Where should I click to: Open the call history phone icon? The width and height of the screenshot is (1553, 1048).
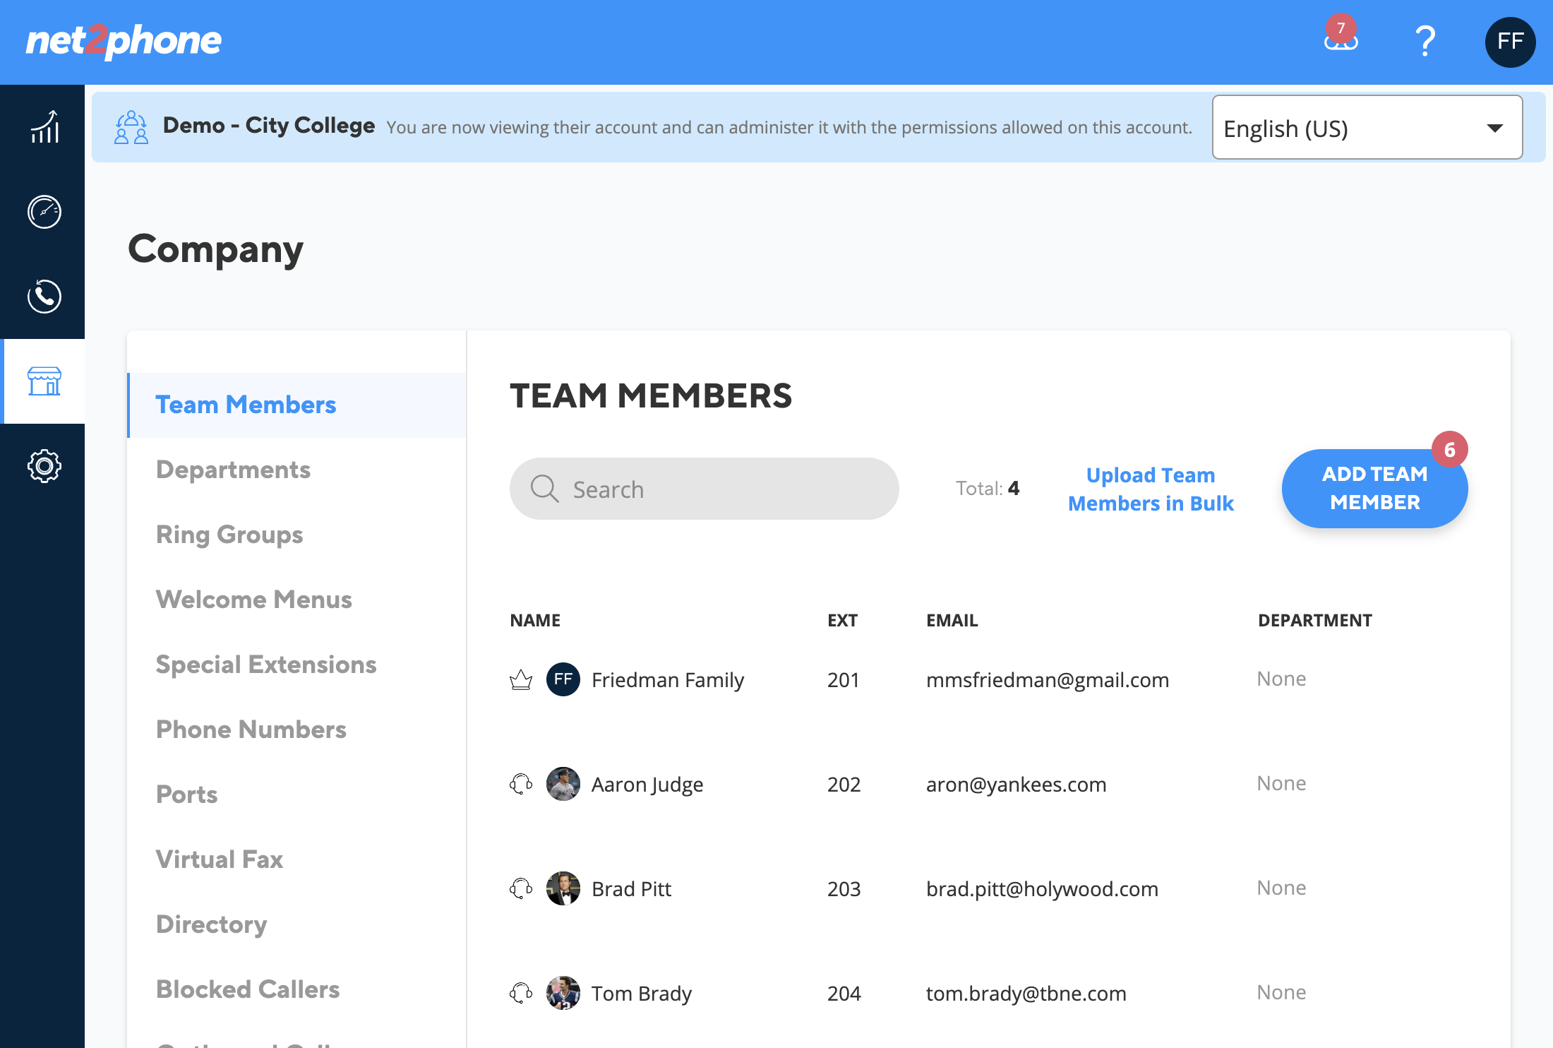pos(44,297)
